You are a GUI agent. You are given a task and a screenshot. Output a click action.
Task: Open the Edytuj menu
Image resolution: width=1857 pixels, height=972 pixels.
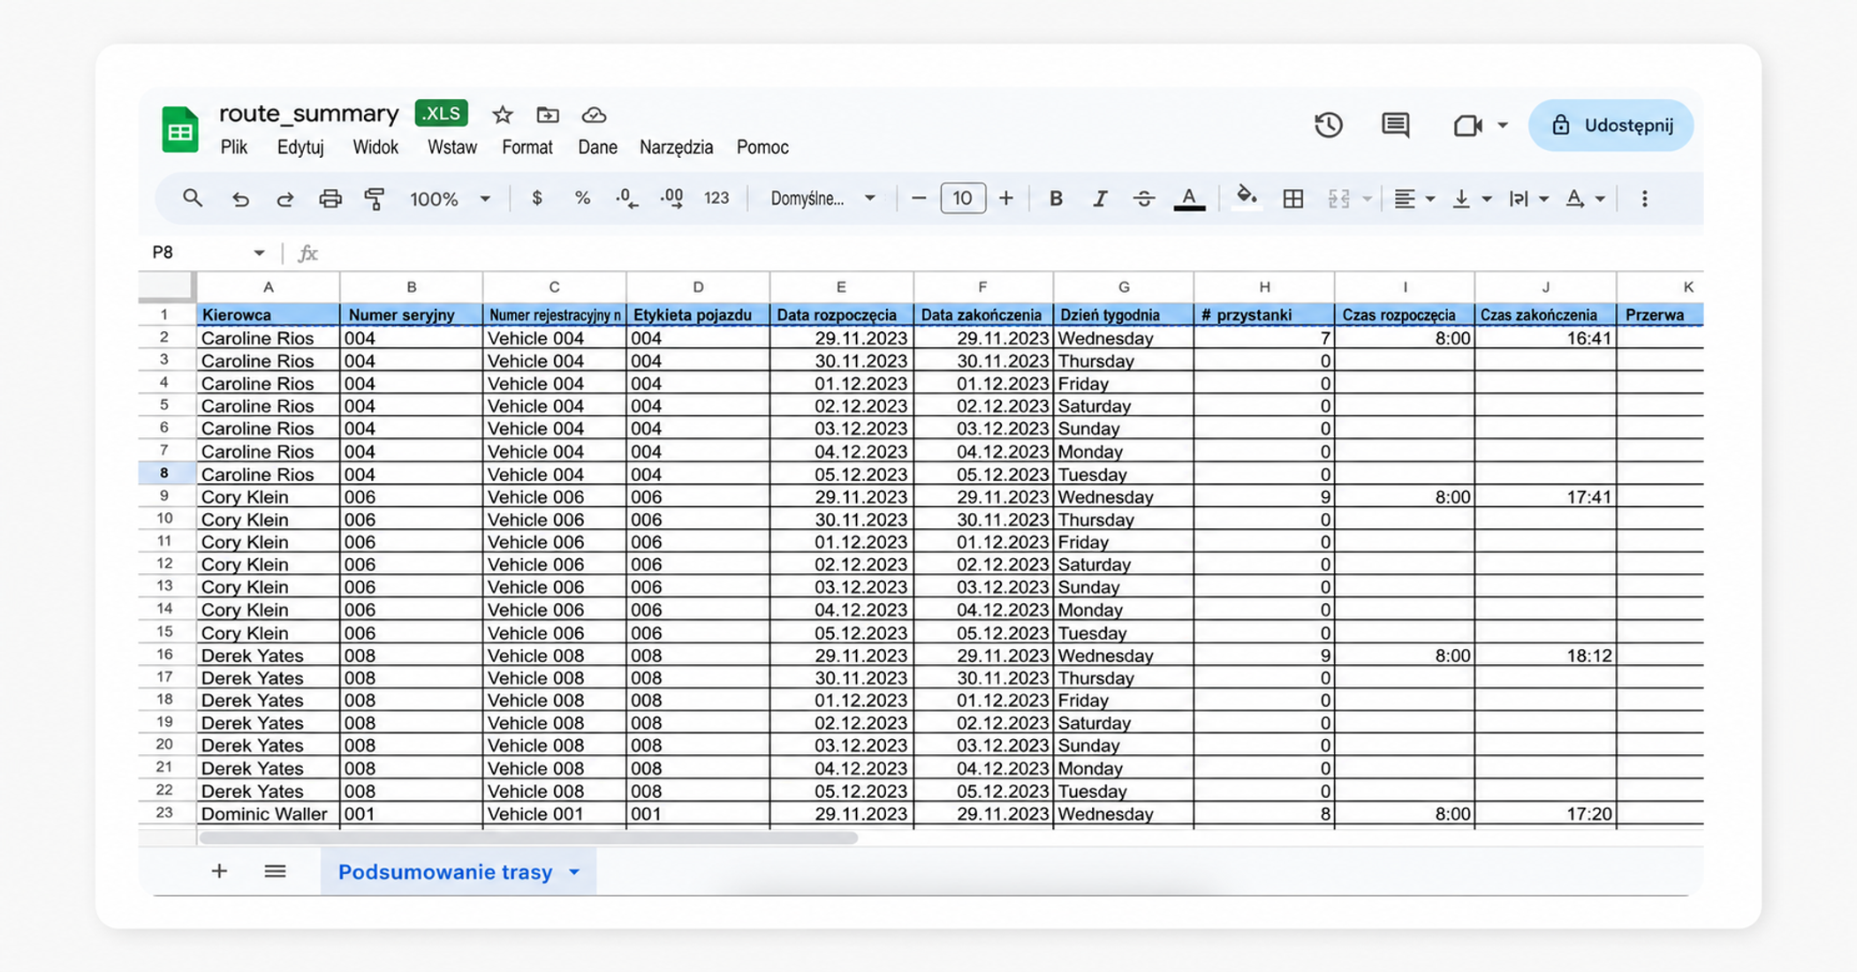[300, 147]
